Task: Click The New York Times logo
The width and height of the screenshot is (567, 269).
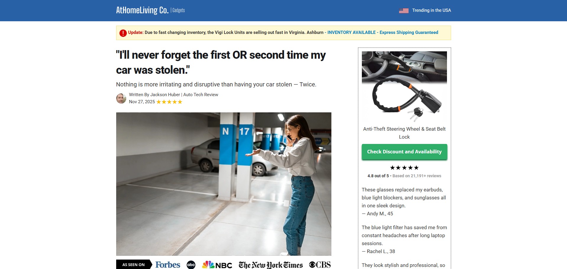Action: [x=270, y=265]
